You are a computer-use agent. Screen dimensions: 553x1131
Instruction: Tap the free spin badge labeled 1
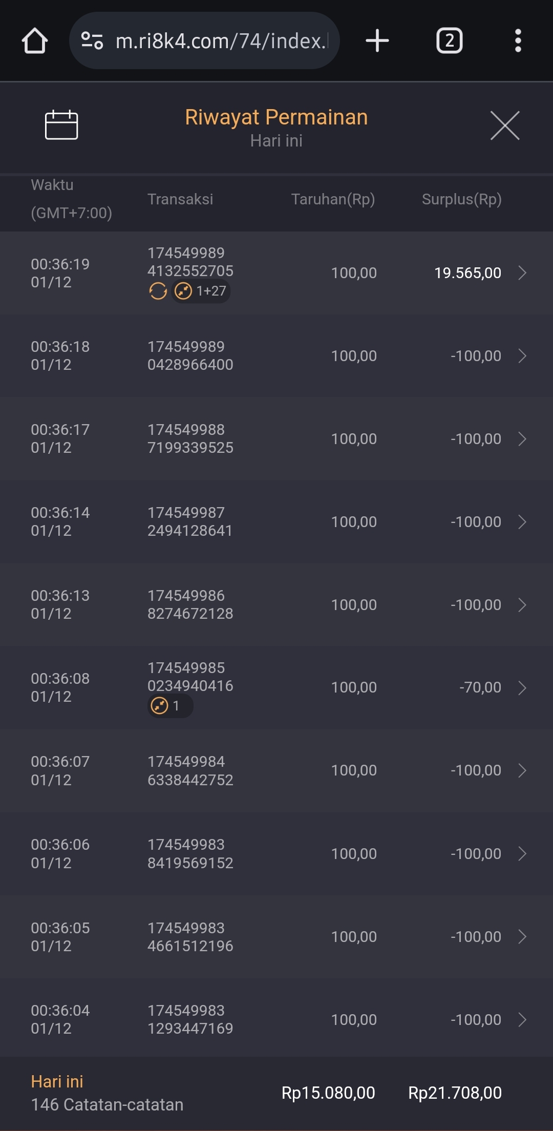(170, 706)
